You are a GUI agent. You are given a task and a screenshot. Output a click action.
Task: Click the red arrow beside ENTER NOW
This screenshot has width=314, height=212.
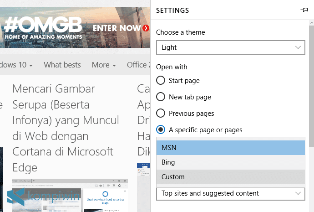[x=146, y=28]
